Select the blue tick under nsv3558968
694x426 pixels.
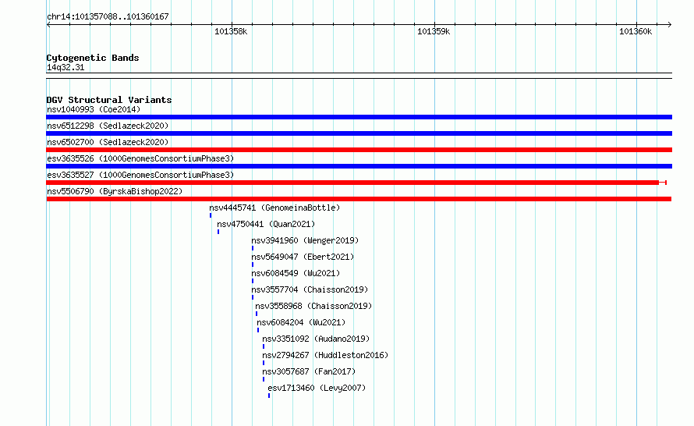click(x=257, y=314)
